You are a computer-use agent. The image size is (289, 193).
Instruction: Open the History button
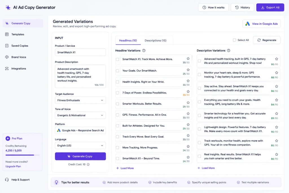coord(242,8)
